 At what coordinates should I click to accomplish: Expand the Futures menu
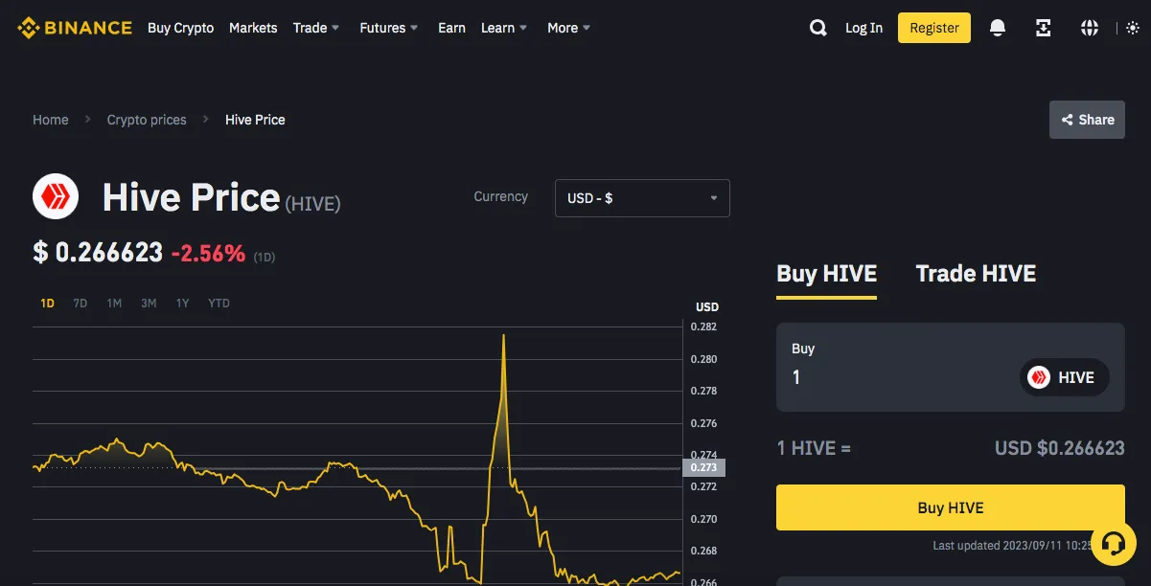(x=389, y=28)
